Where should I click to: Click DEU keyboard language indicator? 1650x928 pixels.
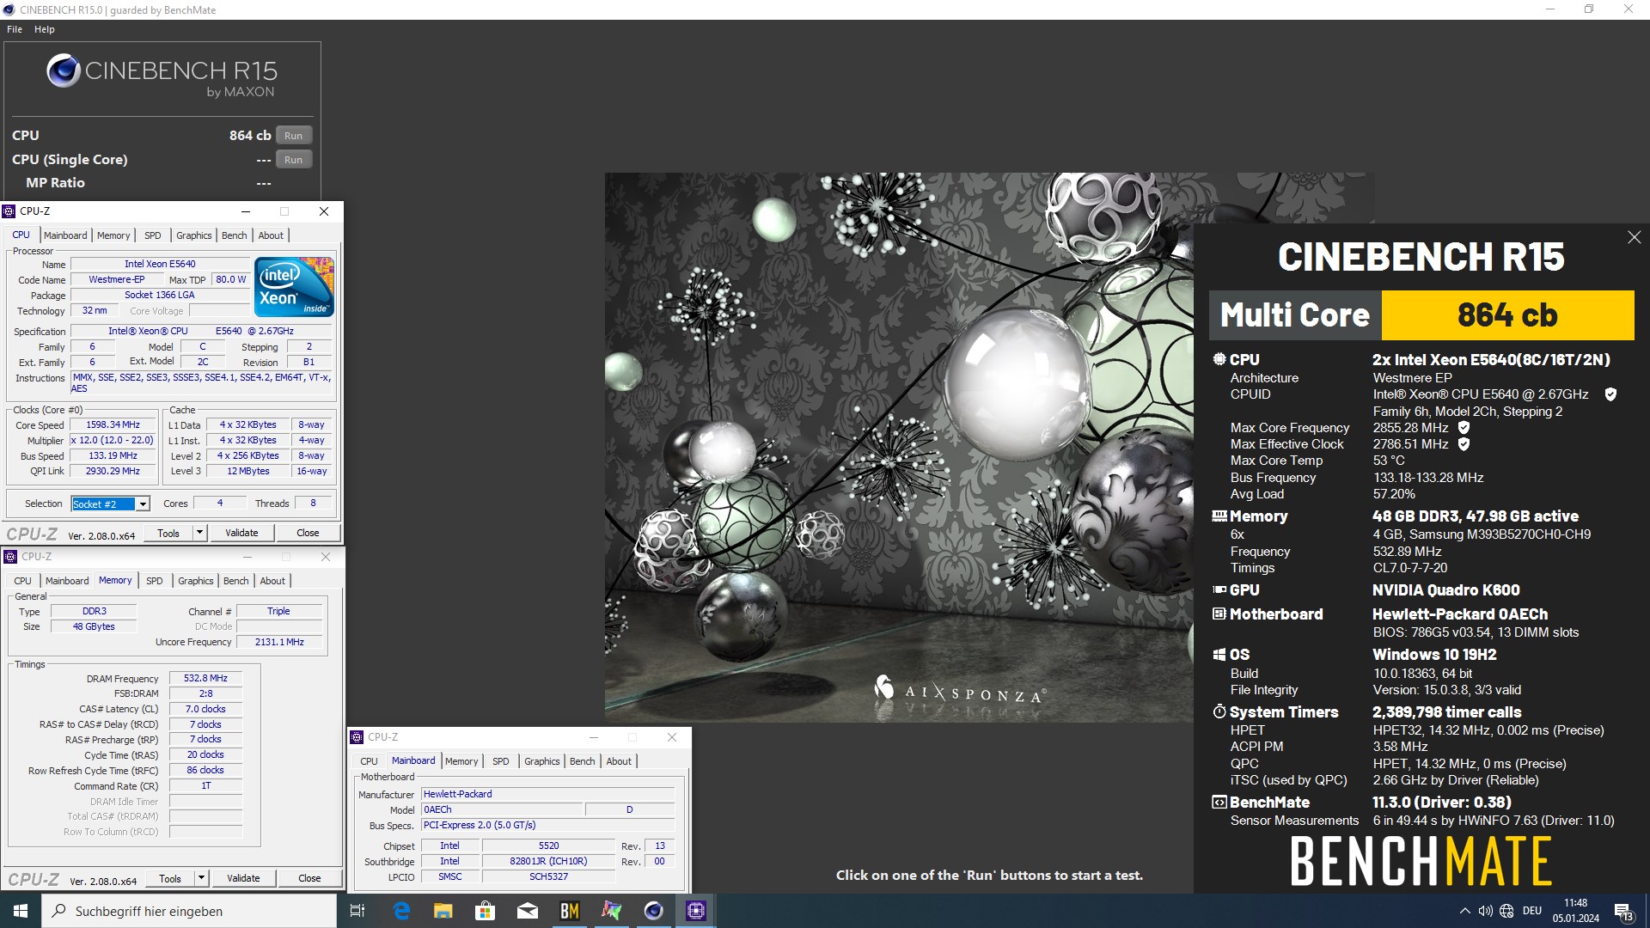1532,911
